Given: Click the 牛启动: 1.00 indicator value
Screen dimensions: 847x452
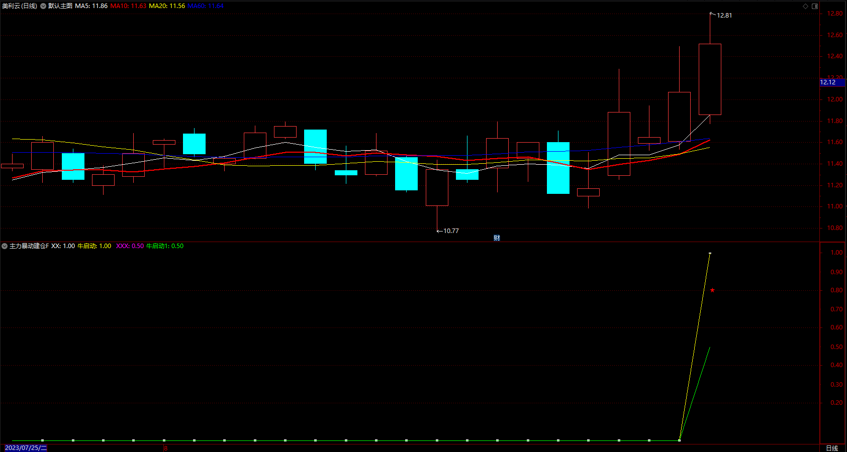Looking at the screenshot, I should tap(95, 246).
